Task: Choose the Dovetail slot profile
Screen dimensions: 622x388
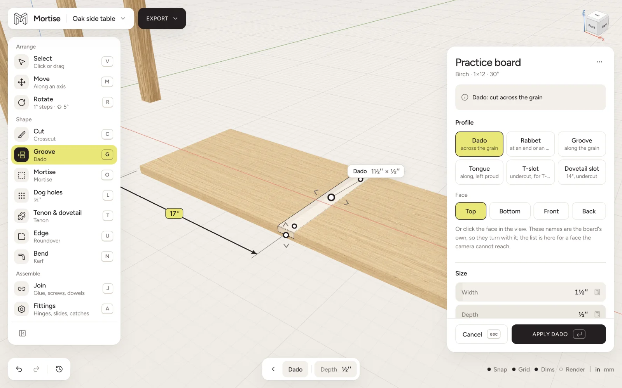Action: (582, 172)
